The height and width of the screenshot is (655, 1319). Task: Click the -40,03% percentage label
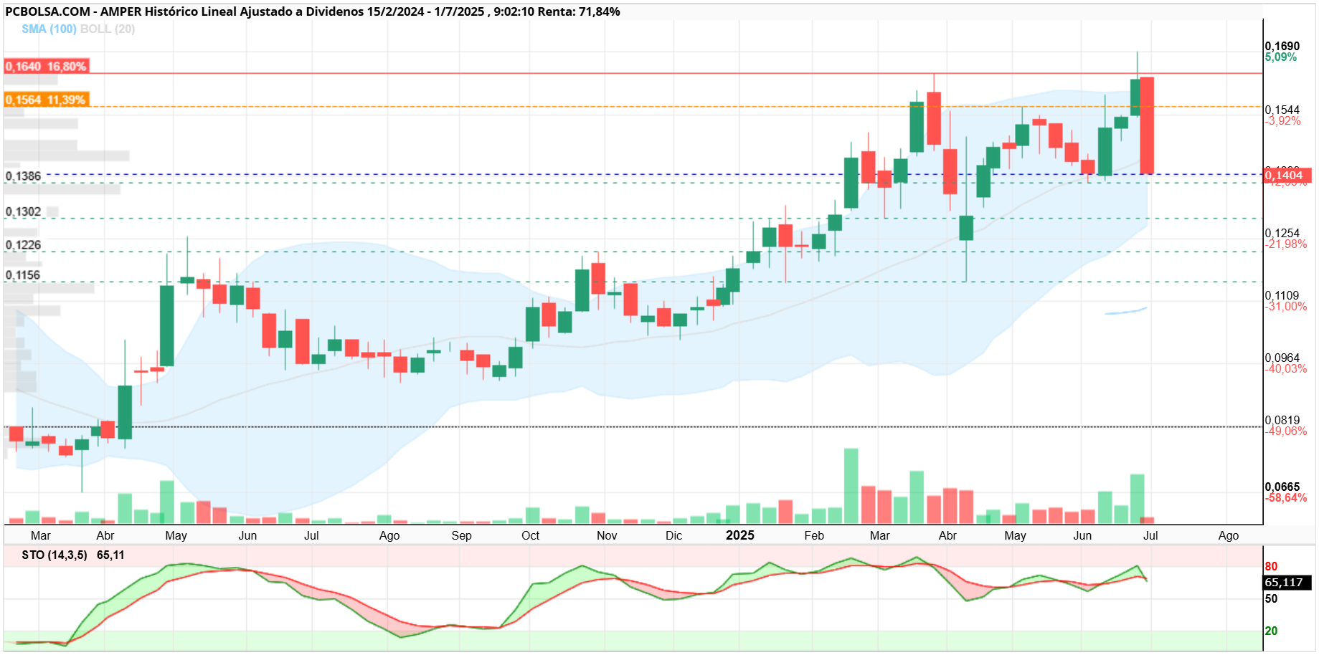pos(1286,368)
